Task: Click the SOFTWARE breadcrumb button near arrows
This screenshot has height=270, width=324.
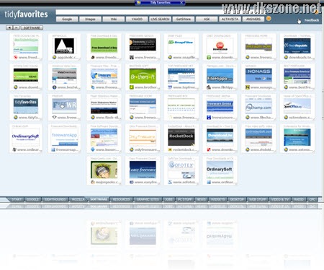Action: click(32, 27)
